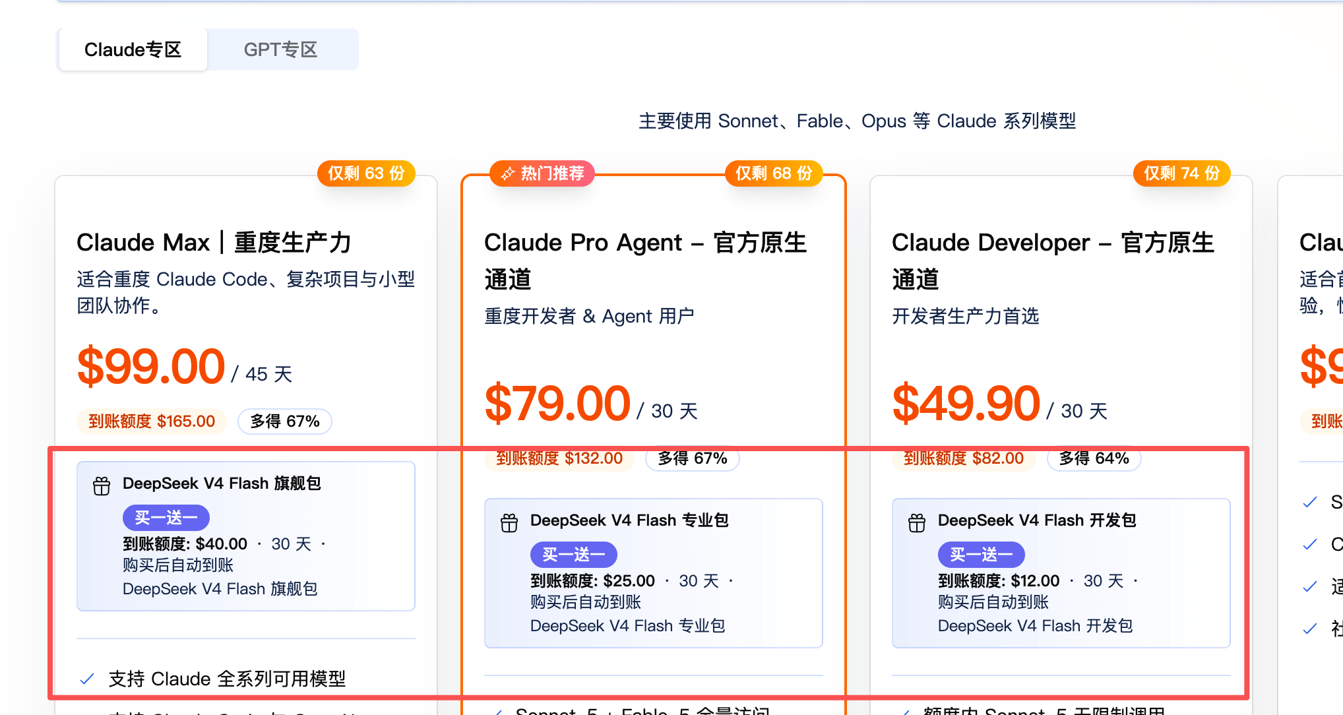Click the 多得 64% pill on Developer plan
This screenshot has height=715, width=1343.
1094,458
